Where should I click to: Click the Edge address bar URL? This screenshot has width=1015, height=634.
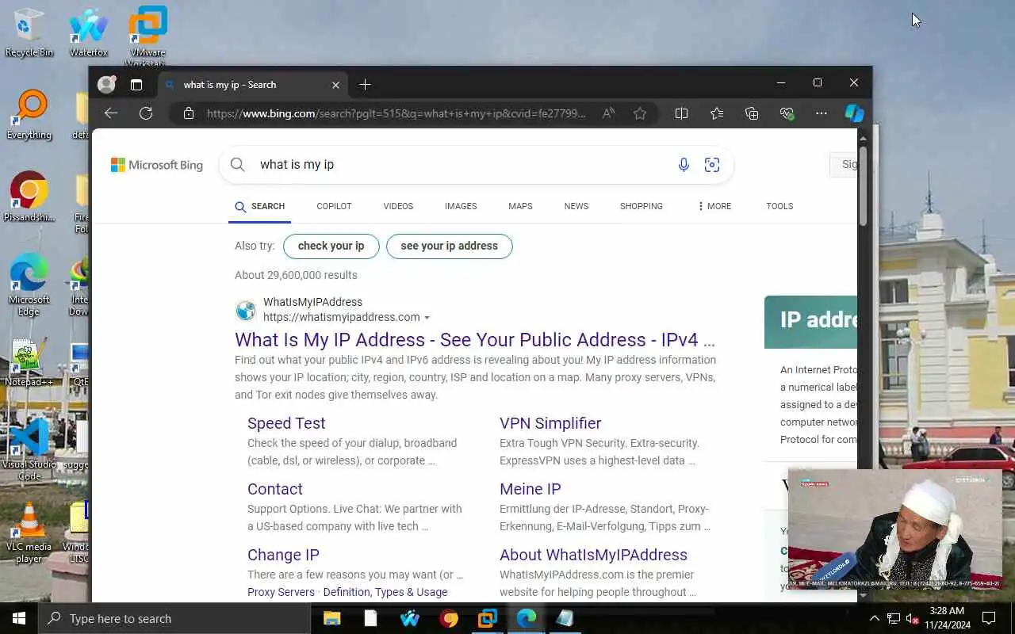tap(396, 113)
